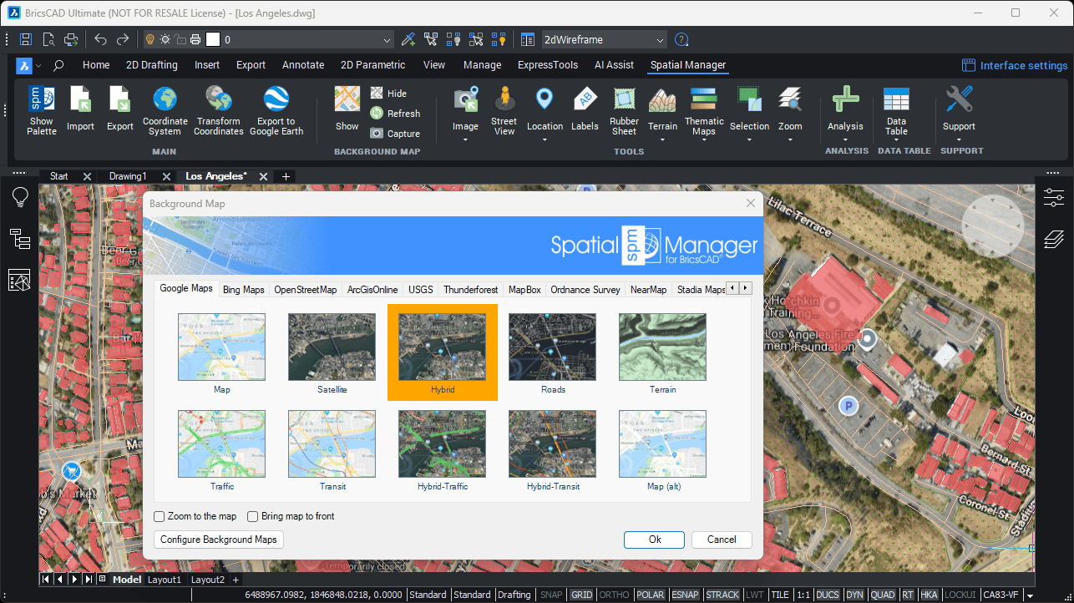
Task: Hide the background map
Action: pyautogui.click(x=389, y=94)
